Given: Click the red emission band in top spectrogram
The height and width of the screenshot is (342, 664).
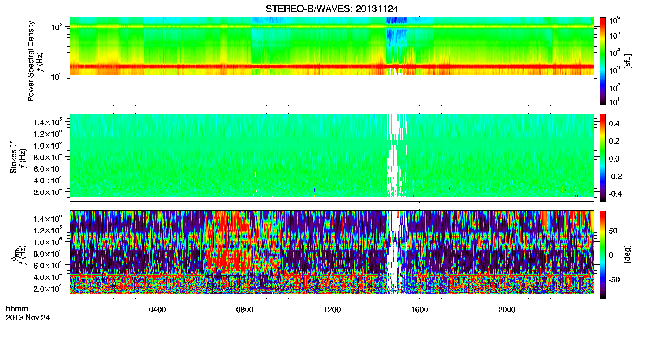Looking at the screenshot, I should [332, 66].
